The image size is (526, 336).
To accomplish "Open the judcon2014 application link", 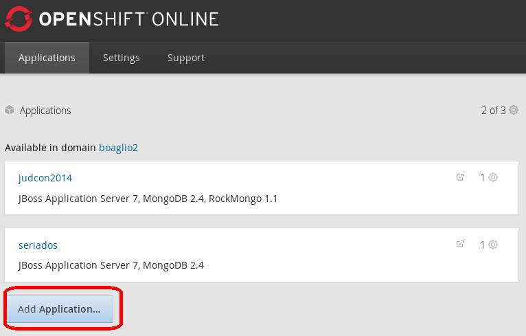I will (45, 178).
